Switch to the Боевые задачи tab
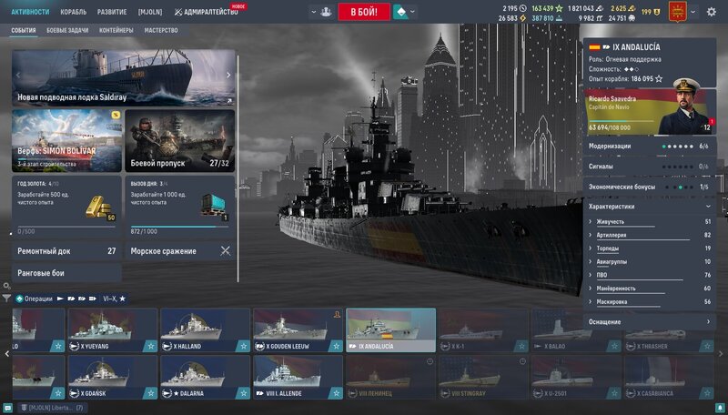Screen dimensions: 728x415 tap(68, 30)
